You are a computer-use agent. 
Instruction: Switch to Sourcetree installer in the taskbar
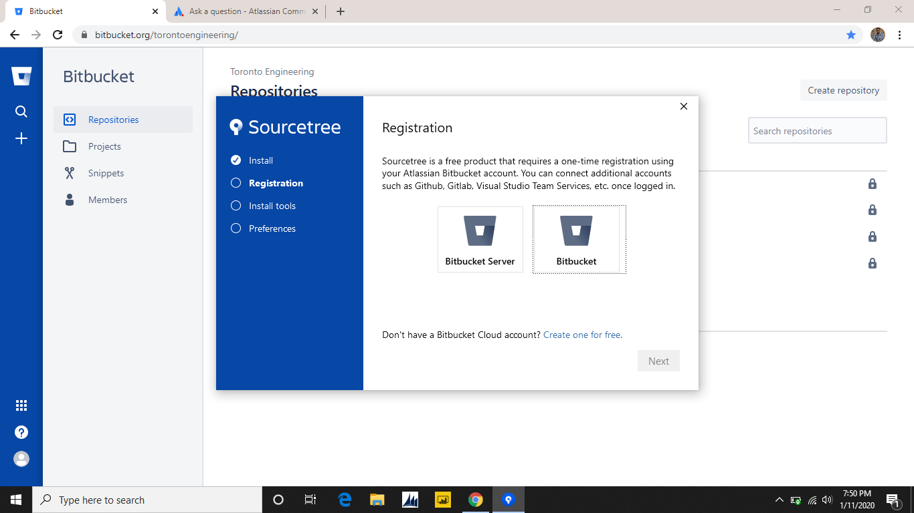[509, 500]
